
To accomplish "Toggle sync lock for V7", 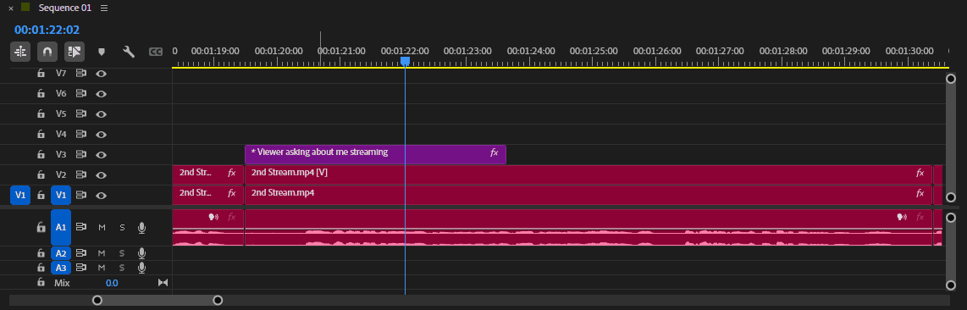I will (x=80, y=74).
